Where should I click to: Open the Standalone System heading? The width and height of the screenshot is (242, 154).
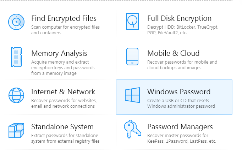point(62,126)
